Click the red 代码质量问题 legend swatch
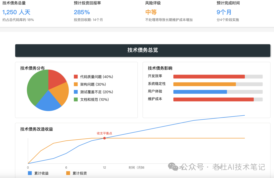The height and width of the screenshot is (178, 274). click(76, 77)
